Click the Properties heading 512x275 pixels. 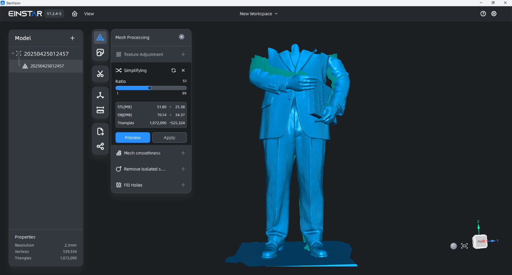click(x=25, y=237)
